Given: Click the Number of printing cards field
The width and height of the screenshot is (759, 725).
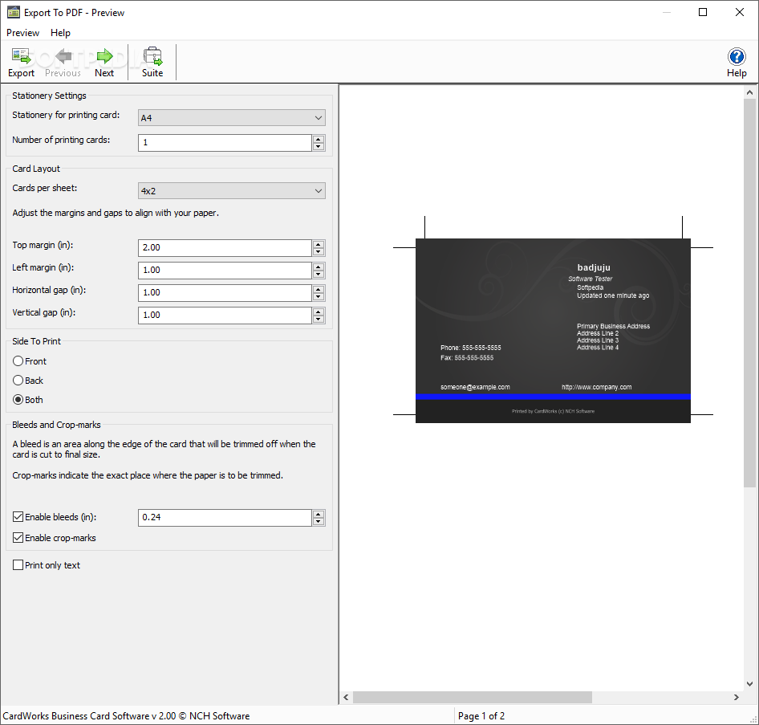Looking at the screenshot, I should pyautogui.click(x=225, y=142).
